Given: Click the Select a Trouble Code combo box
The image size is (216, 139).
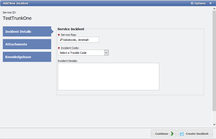Looking at the screenshot, I should tap(81, 53).
